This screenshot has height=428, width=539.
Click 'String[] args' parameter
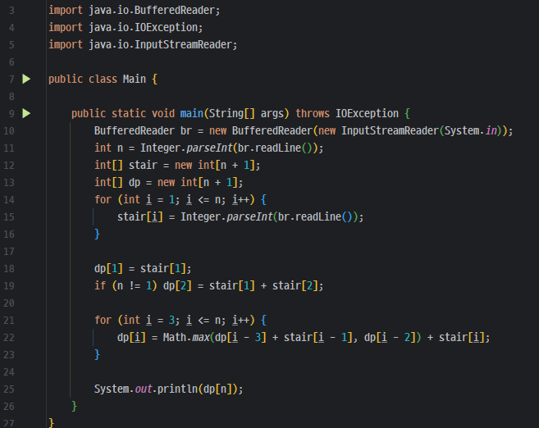click(246, 113)
